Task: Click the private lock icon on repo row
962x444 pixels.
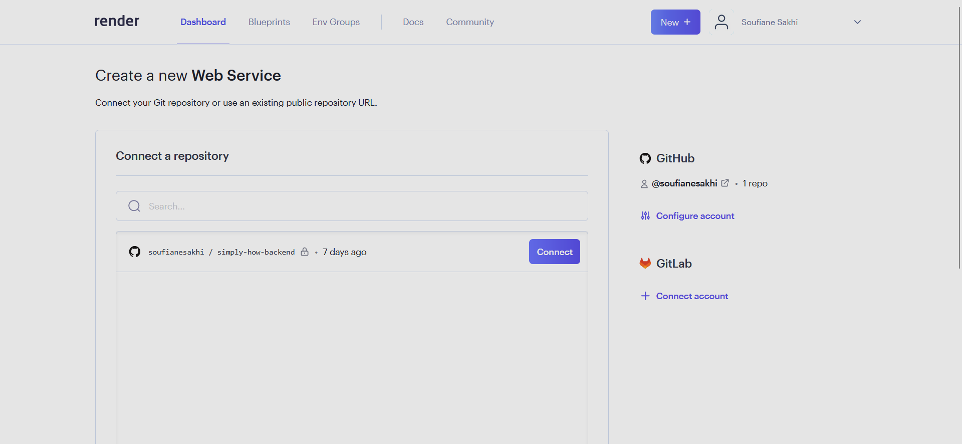Action: pyautogui.click(x=305, y=252)
